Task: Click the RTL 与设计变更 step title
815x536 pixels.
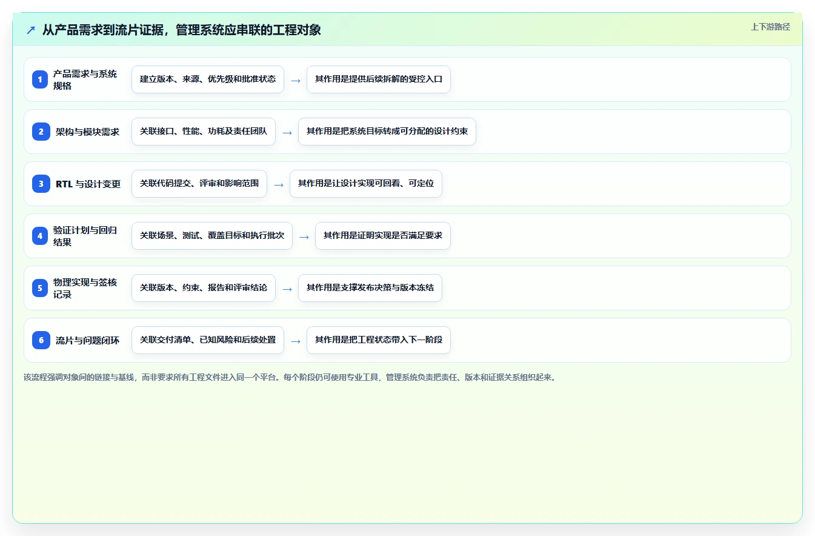Action: coord(88,184)
